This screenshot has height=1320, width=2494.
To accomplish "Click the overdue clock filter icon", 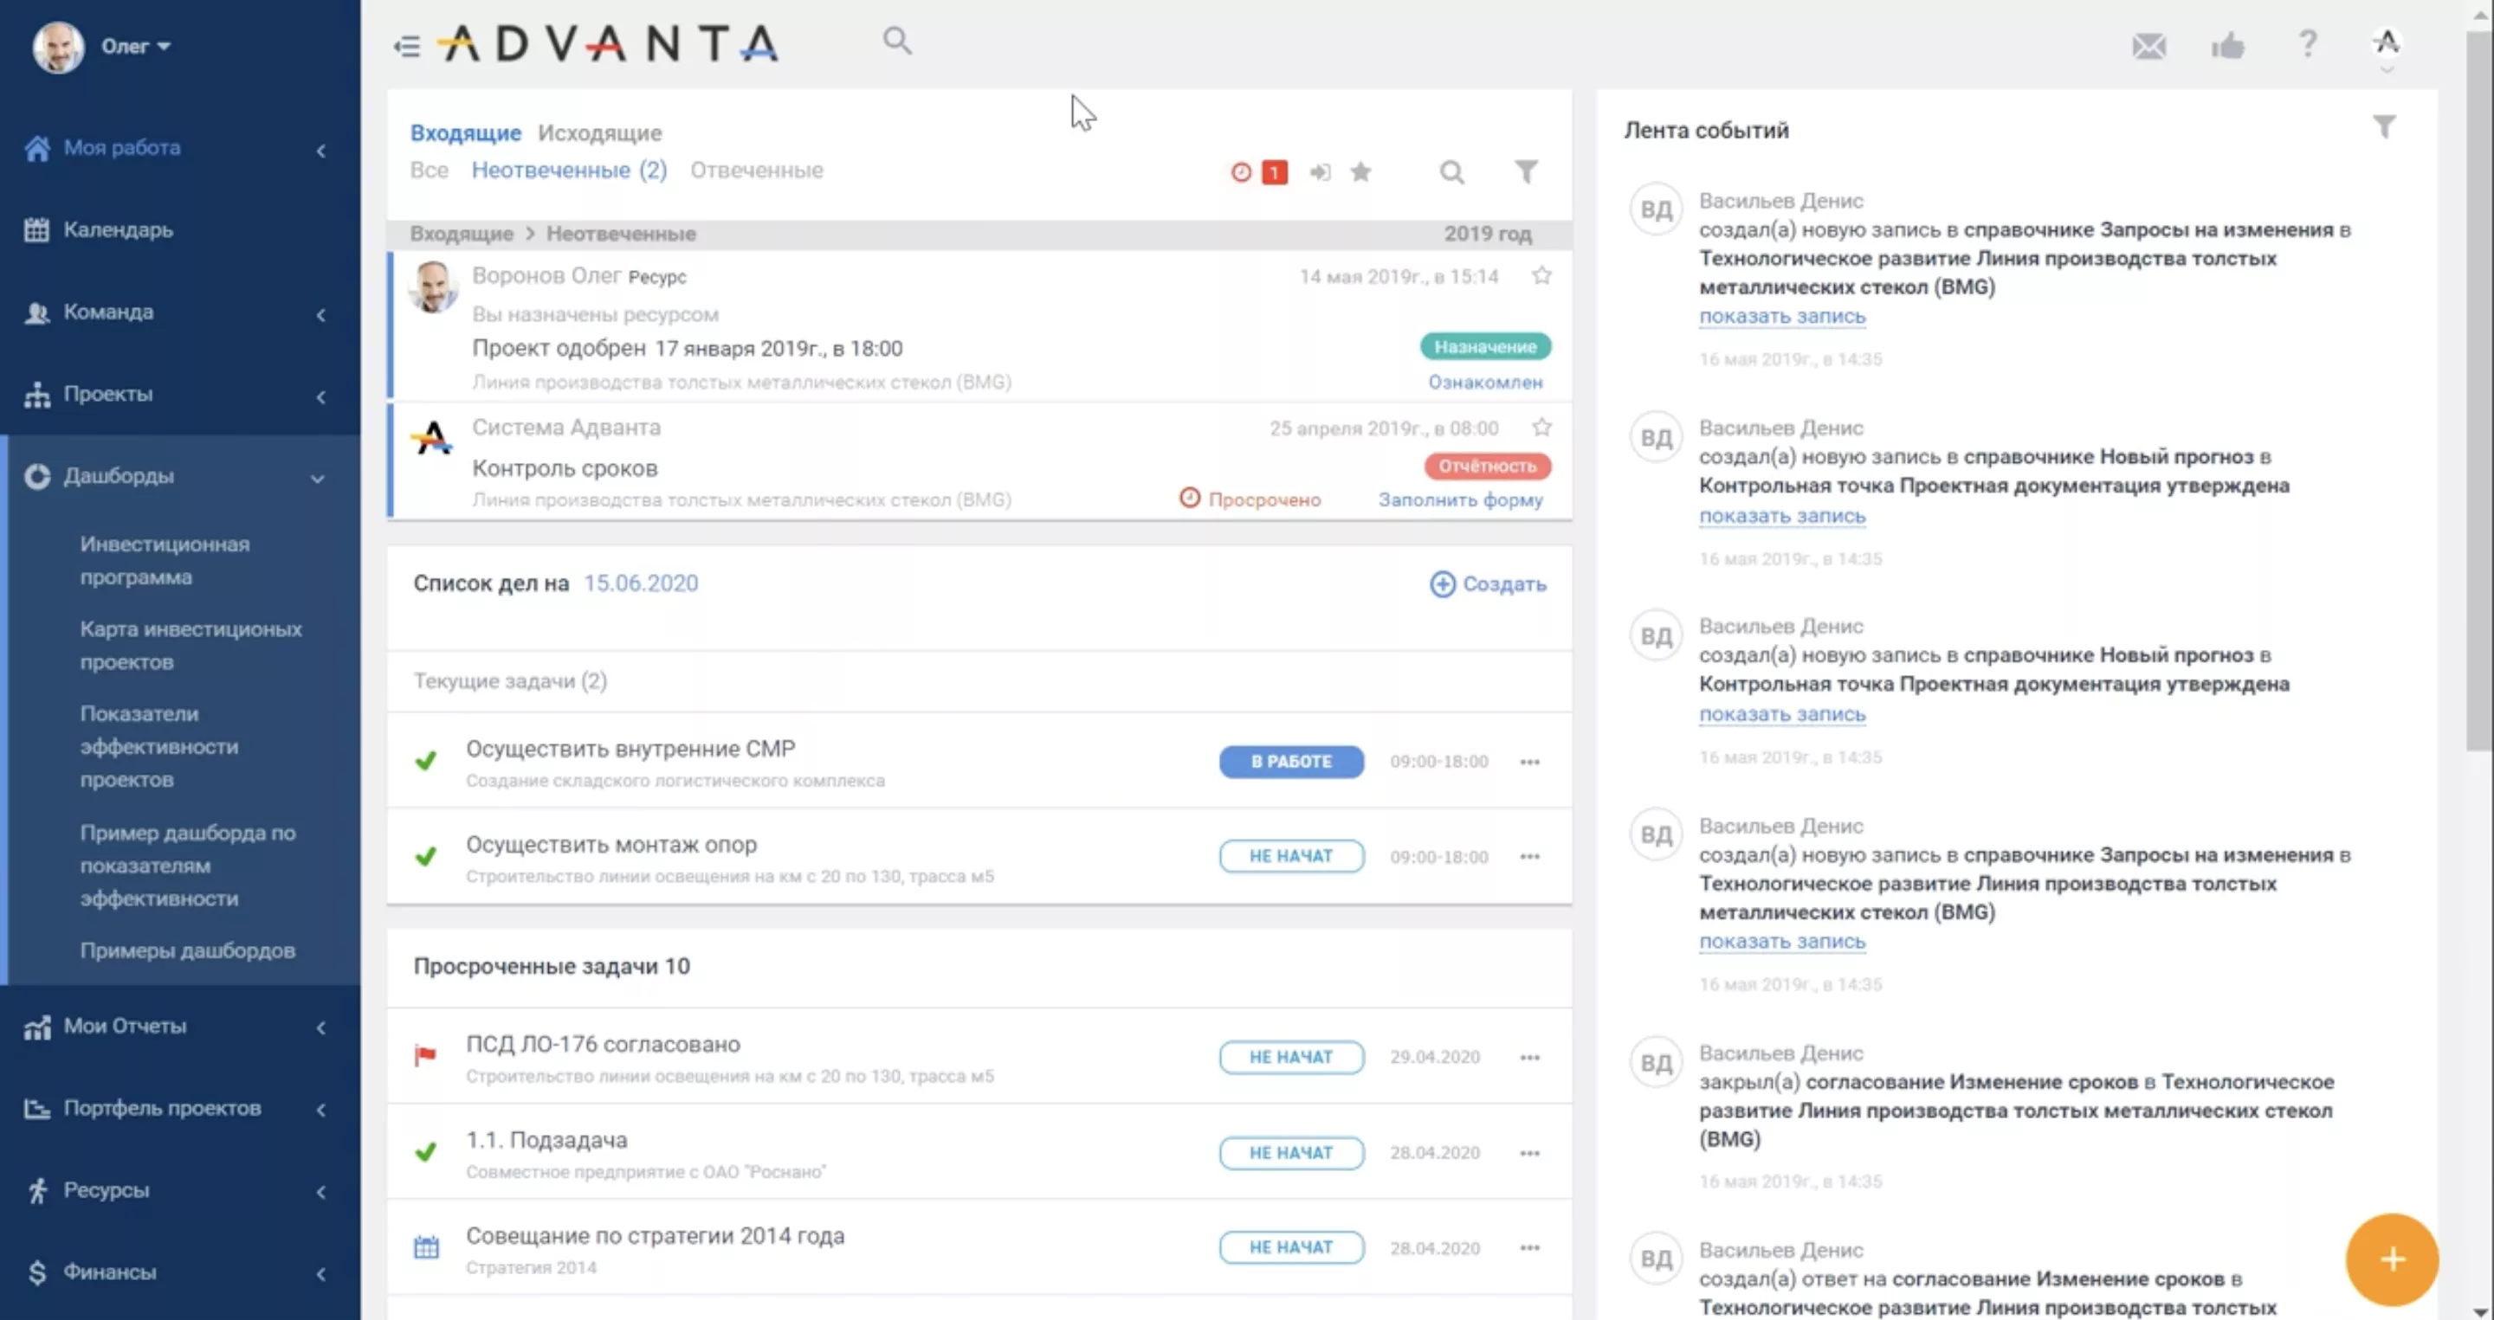I will pyautogui.click(x=1240, y=172).
